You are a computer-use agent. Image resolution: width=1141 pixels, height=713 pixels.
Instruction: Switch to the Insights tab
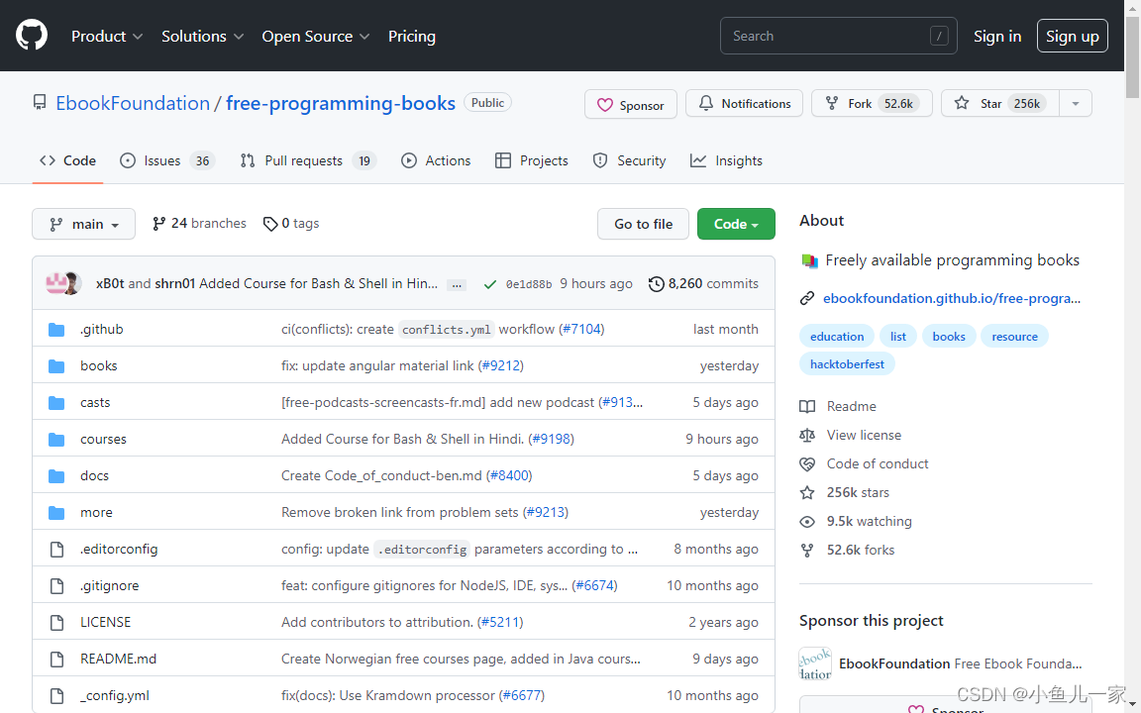(x=726, y=160)
